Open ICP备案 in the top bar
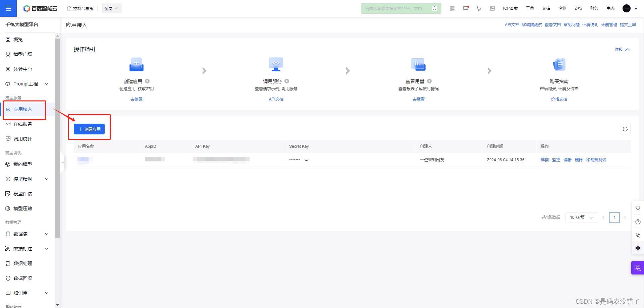Viewport: 644px width, 308px height. pos(511,8)
